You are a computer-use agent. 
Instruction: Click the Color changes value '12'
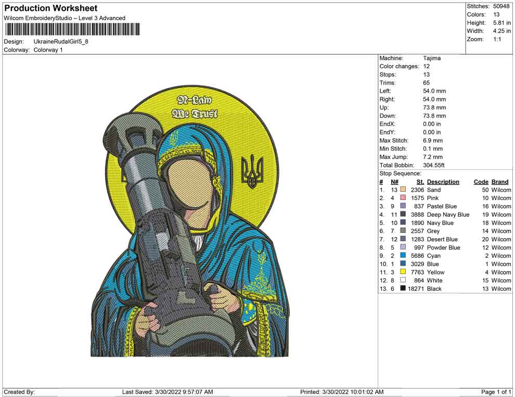pos(427,66)
